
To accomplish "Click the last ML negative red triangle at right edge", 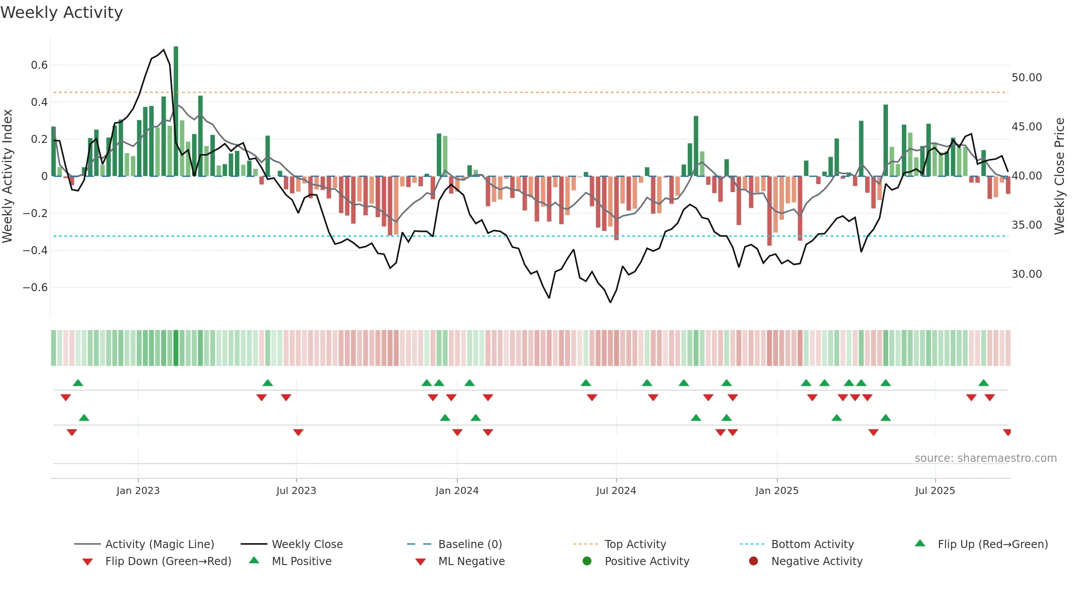I will click(x=1007, y=432).
